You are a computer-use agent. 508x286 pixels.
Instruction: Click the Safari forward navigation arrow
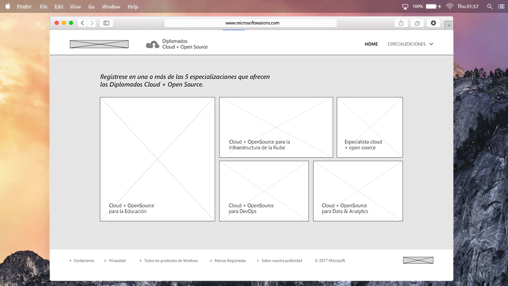92,23
